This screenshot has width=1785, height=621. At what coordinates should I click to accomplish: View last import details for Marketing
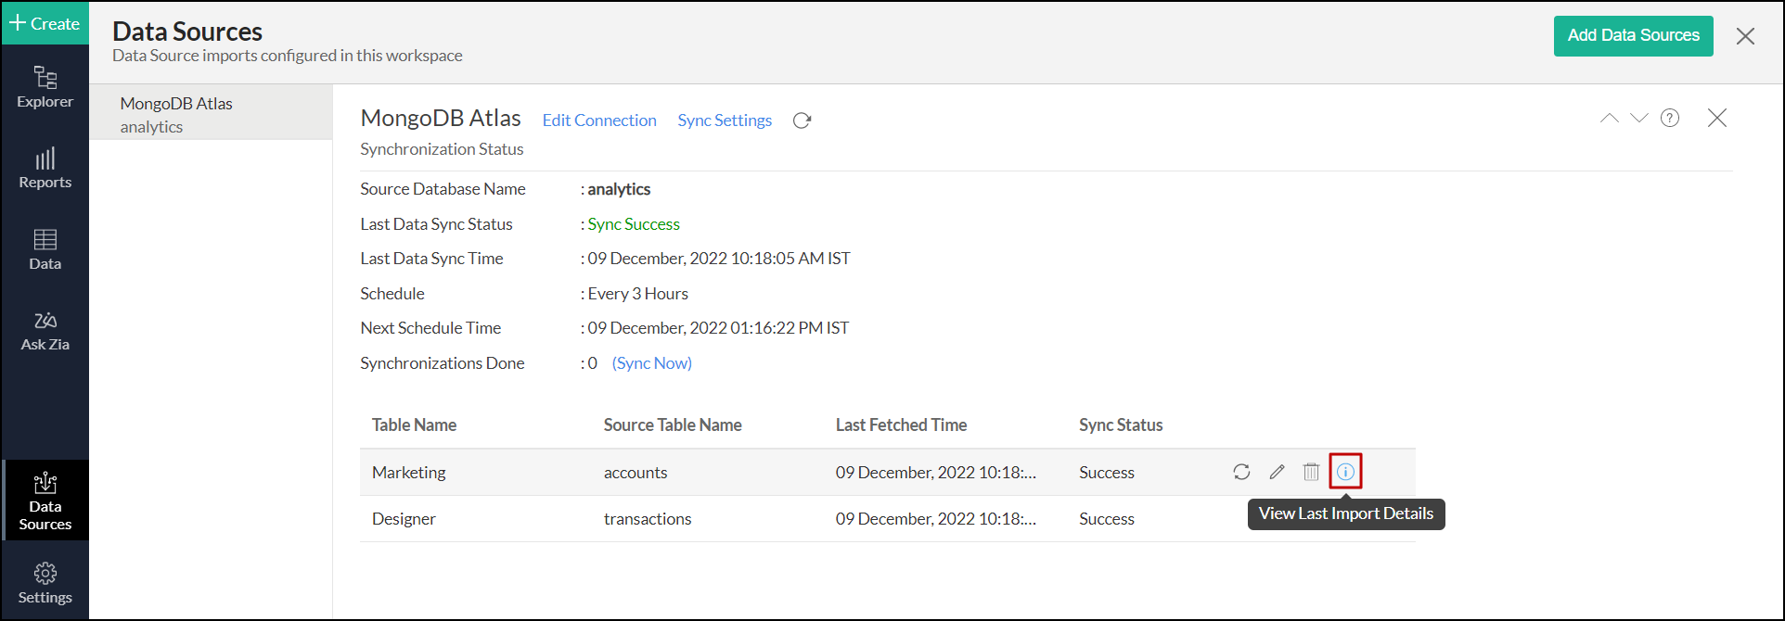point(1345,472)
